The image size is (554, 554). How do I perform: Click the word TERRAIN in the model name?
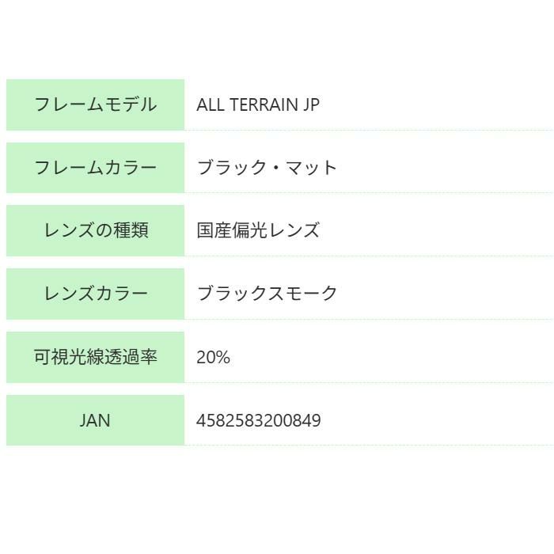(x=263, y=104)
